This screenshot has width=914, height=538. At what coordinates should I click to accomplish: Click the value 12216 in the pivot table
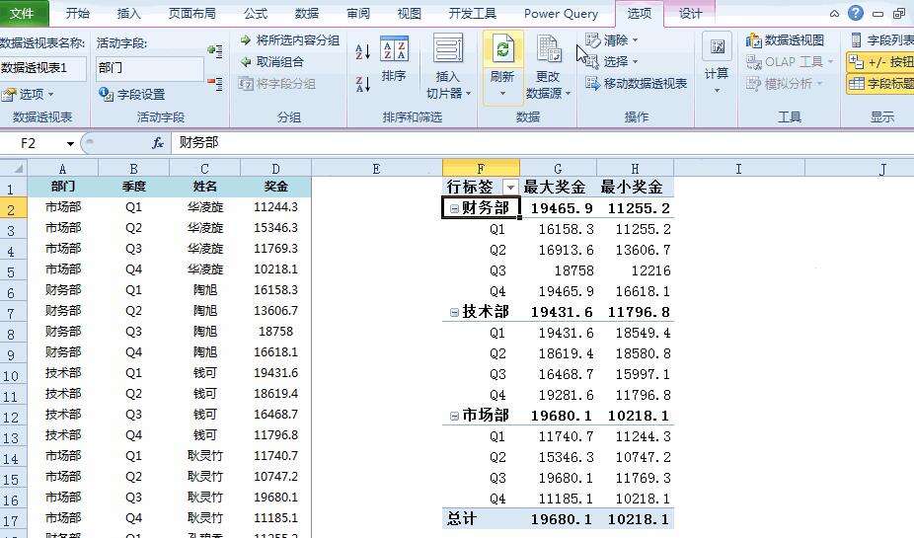pos(650,271)
